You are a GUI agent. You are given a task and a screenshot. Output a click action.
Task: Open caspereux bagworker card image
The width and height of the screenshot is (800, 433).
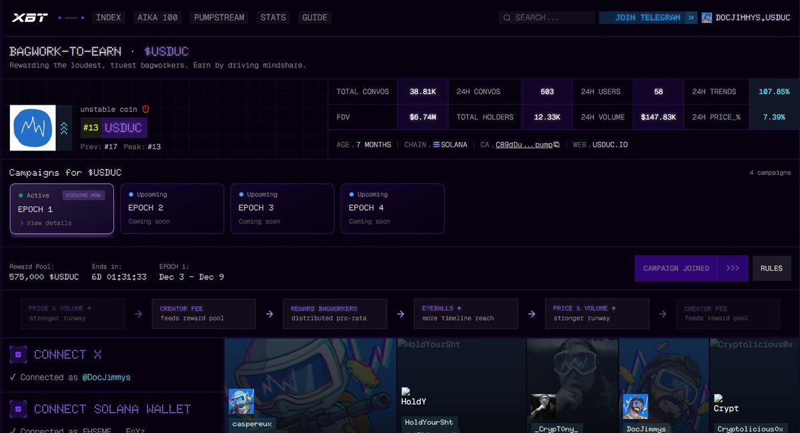point(311,386)
